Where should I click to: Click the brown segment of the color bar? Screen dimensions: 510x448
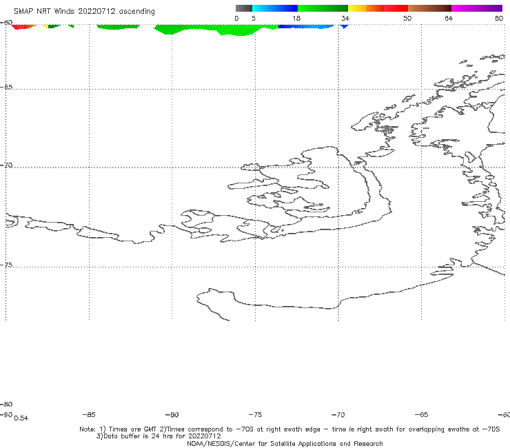[x=429, y=8]
